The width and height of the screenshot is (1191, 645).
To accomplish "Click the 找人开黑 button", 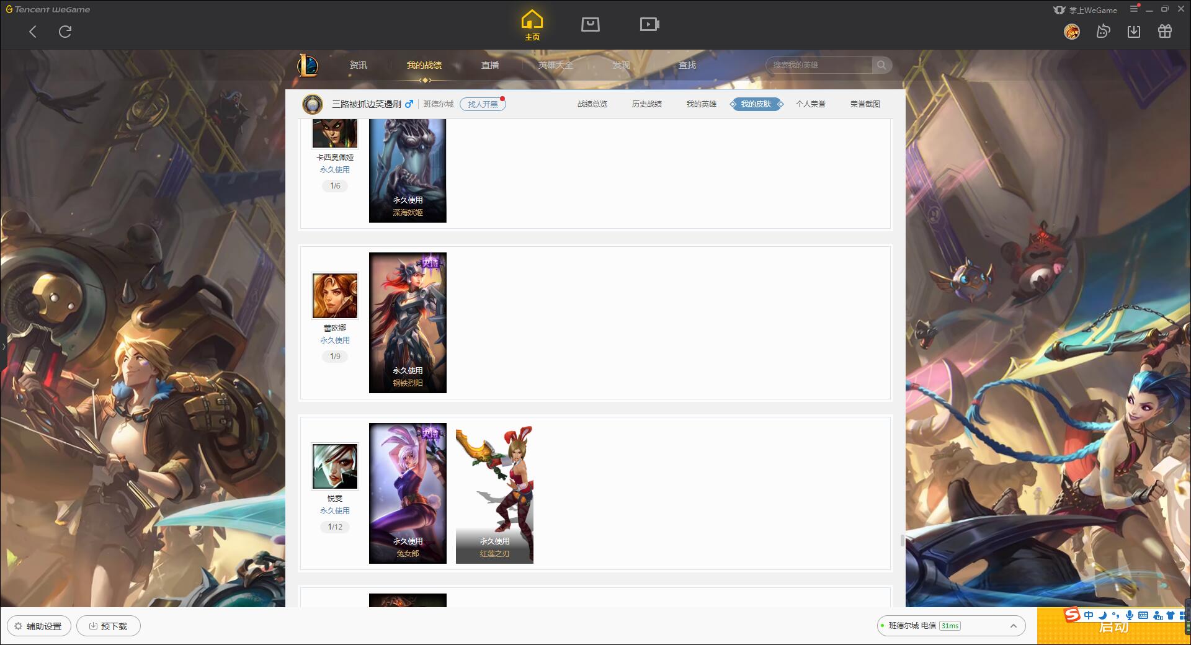I will (483, 104).
